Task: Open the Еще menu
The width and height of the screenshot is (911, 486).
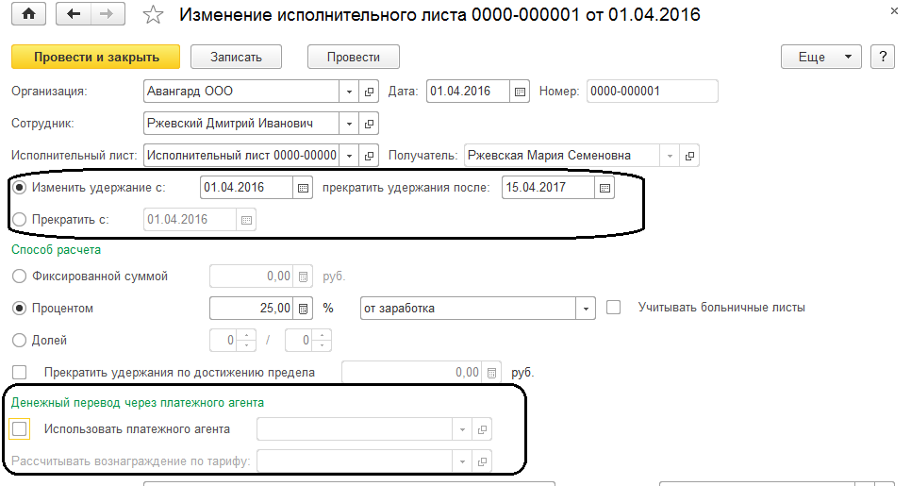Action: [x=821, y=57]
